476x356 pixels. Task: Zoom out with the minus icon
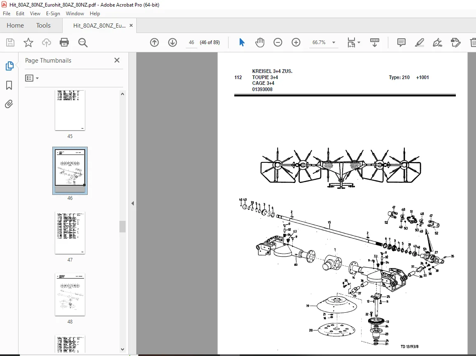pos(278,42)
